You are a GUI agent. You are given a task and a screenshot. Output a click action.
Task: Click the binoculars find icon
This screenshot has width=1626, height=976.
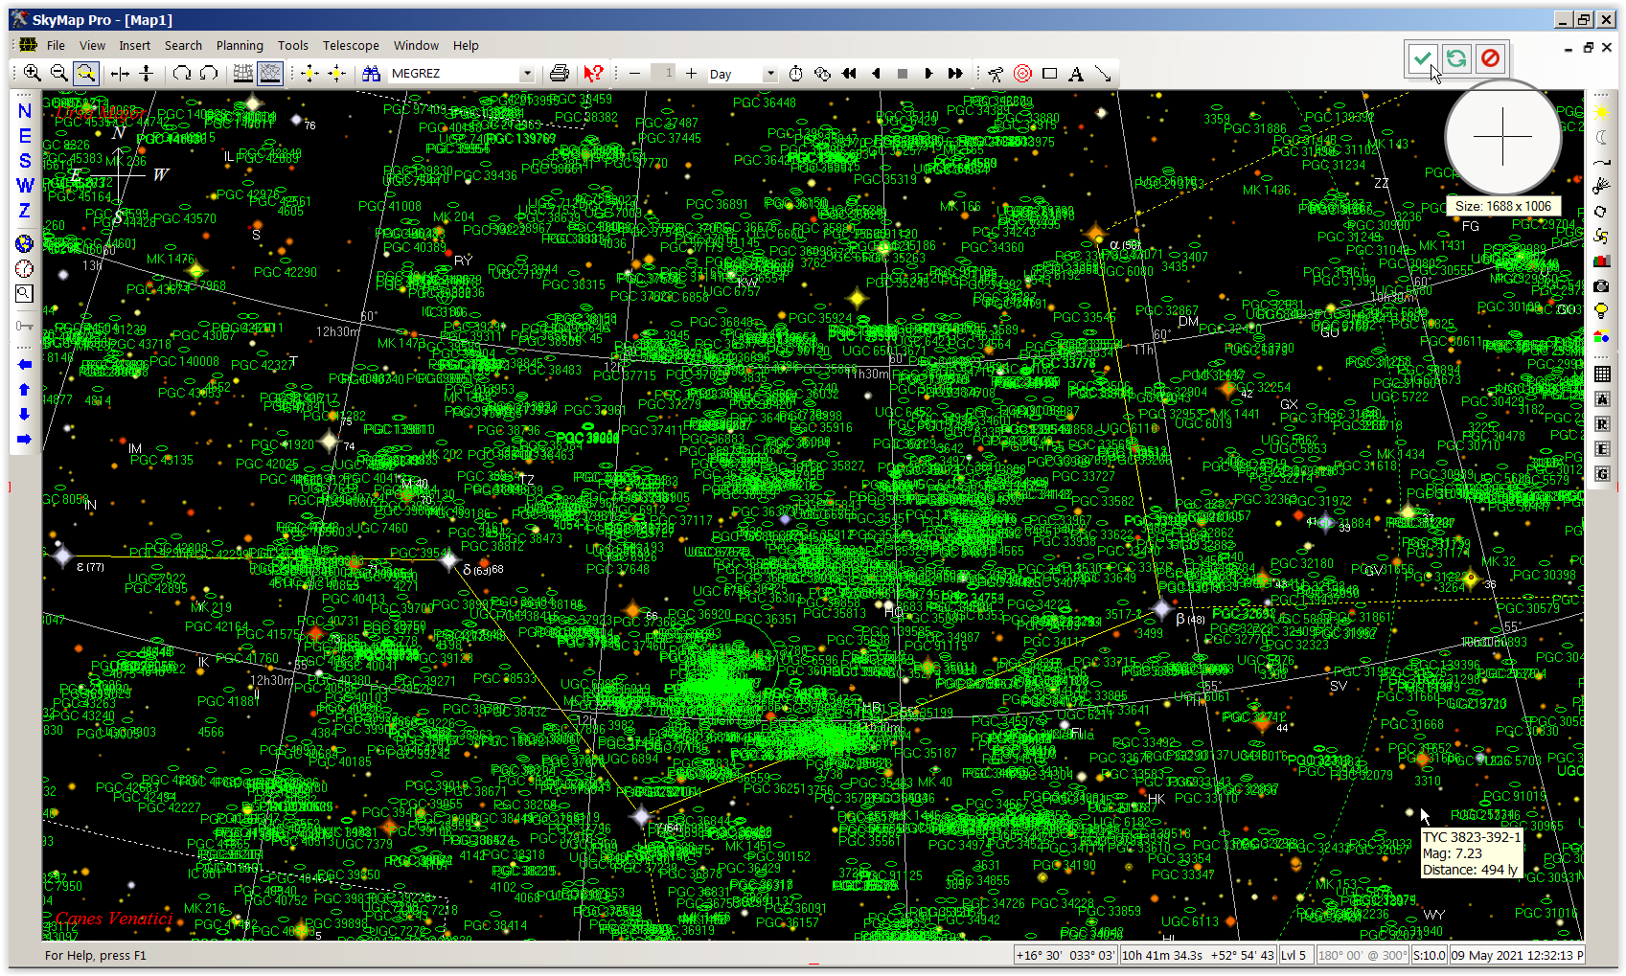[372, 74]
